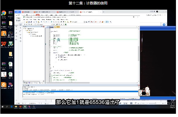Open the orange G app desktop icon
Screen dimensions: 178x117
pyautogui.click(x=4, y=85)
